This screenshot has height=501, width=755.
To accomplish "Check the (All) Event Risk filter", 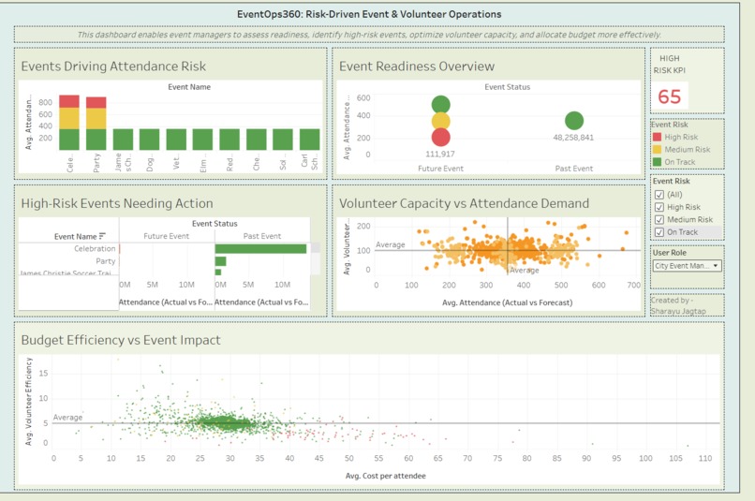I will coord(659,195).
